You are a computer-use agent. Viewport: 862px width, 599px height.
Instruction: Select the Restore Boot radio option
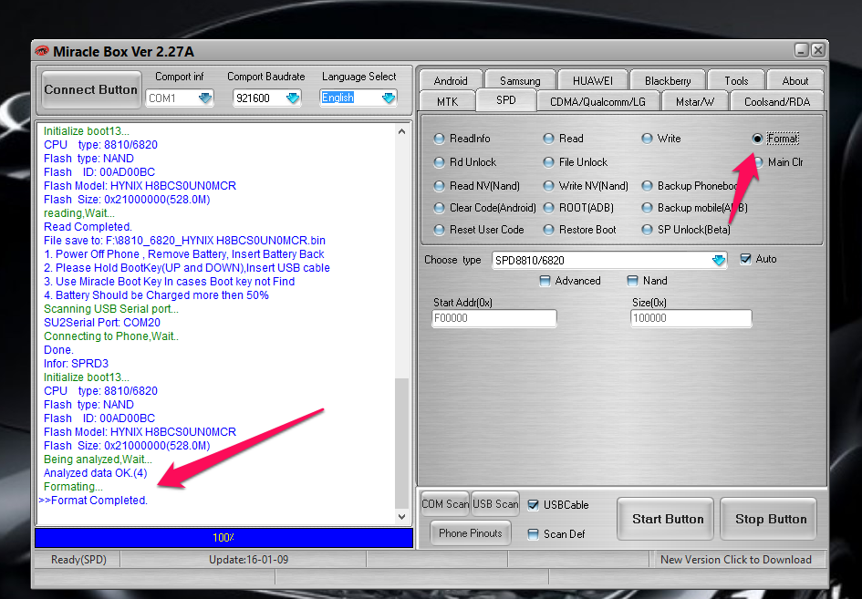[x=548, y=230]
